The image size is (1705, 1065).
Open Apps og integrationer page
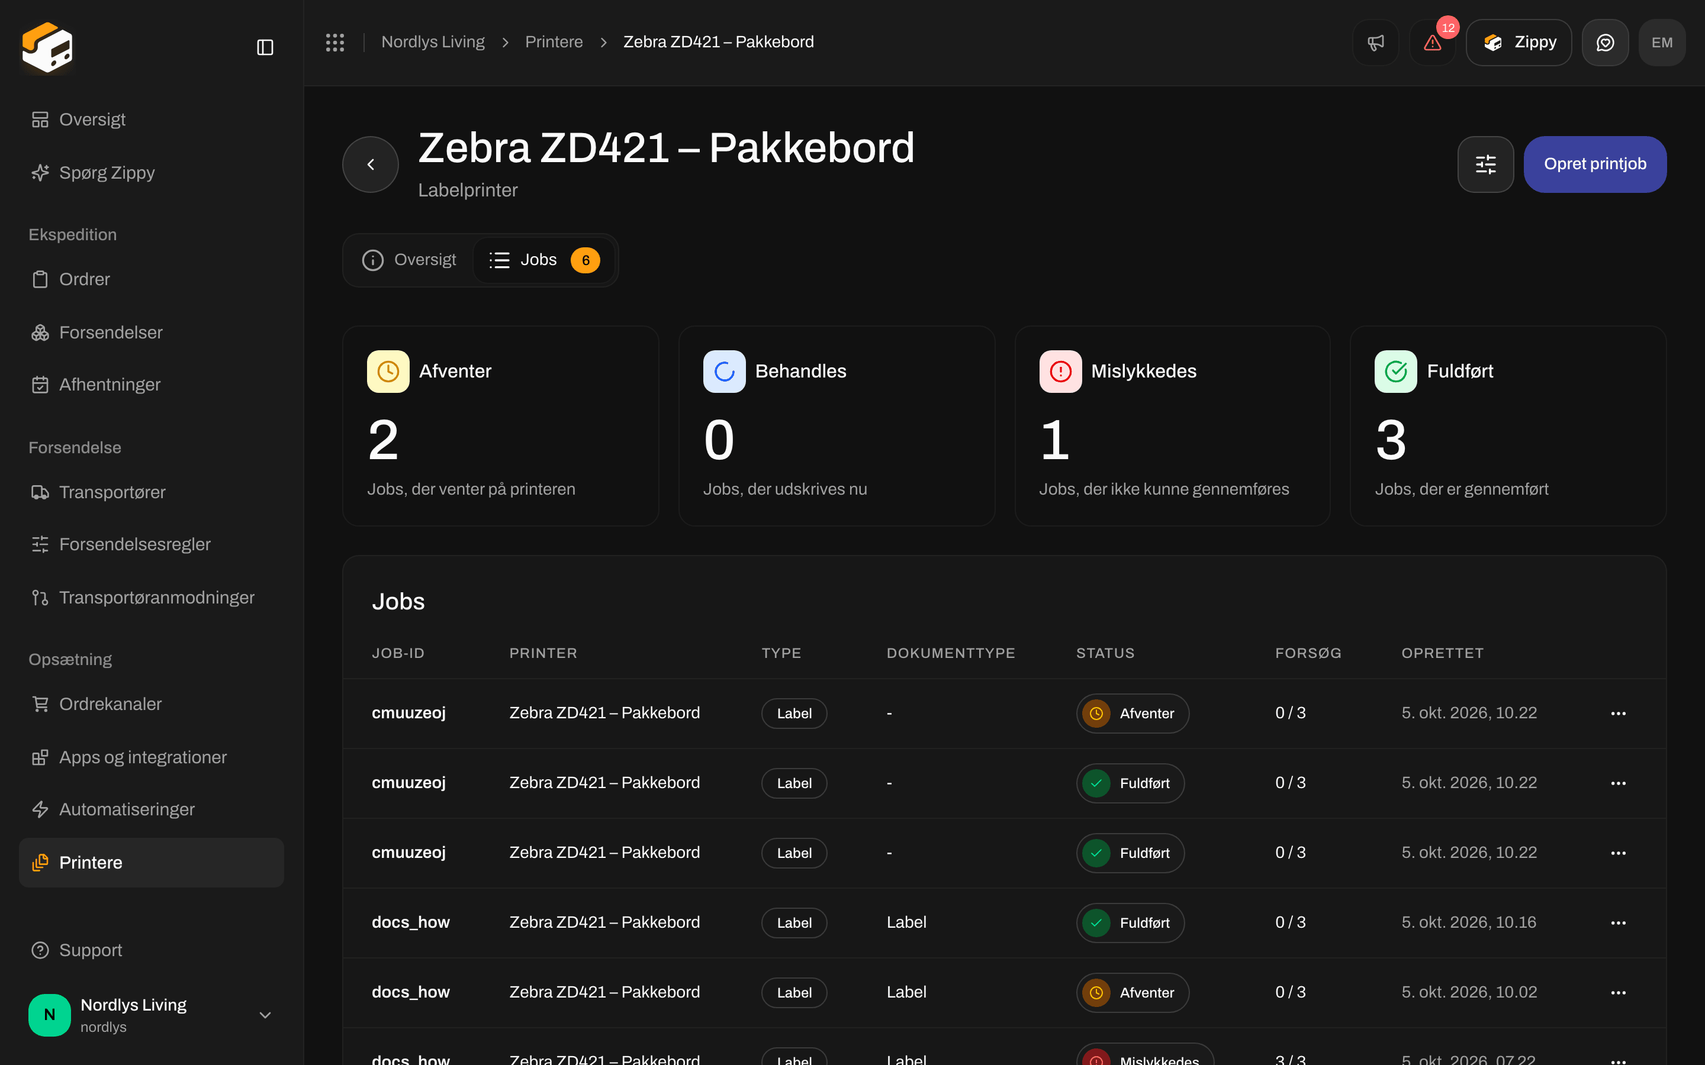click(152, 757)
